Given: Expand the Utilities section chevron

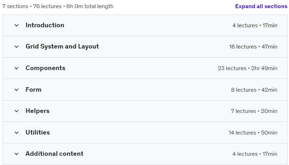Looking at the screenshot, I should coord(16,132).
